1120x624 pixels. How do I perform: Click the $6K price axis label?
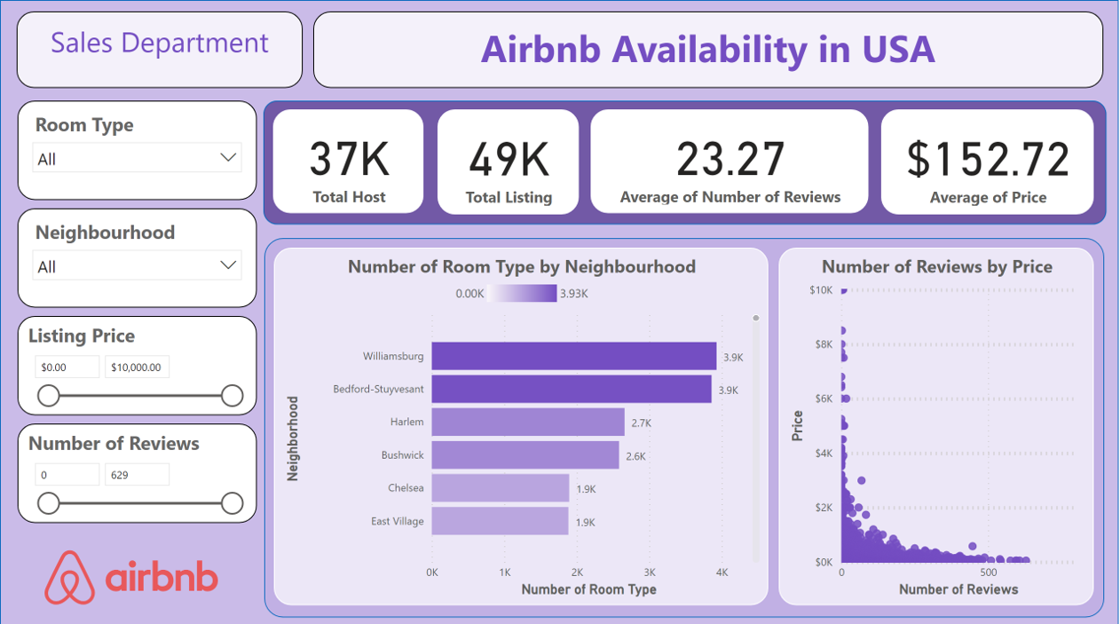coord(824,399)
